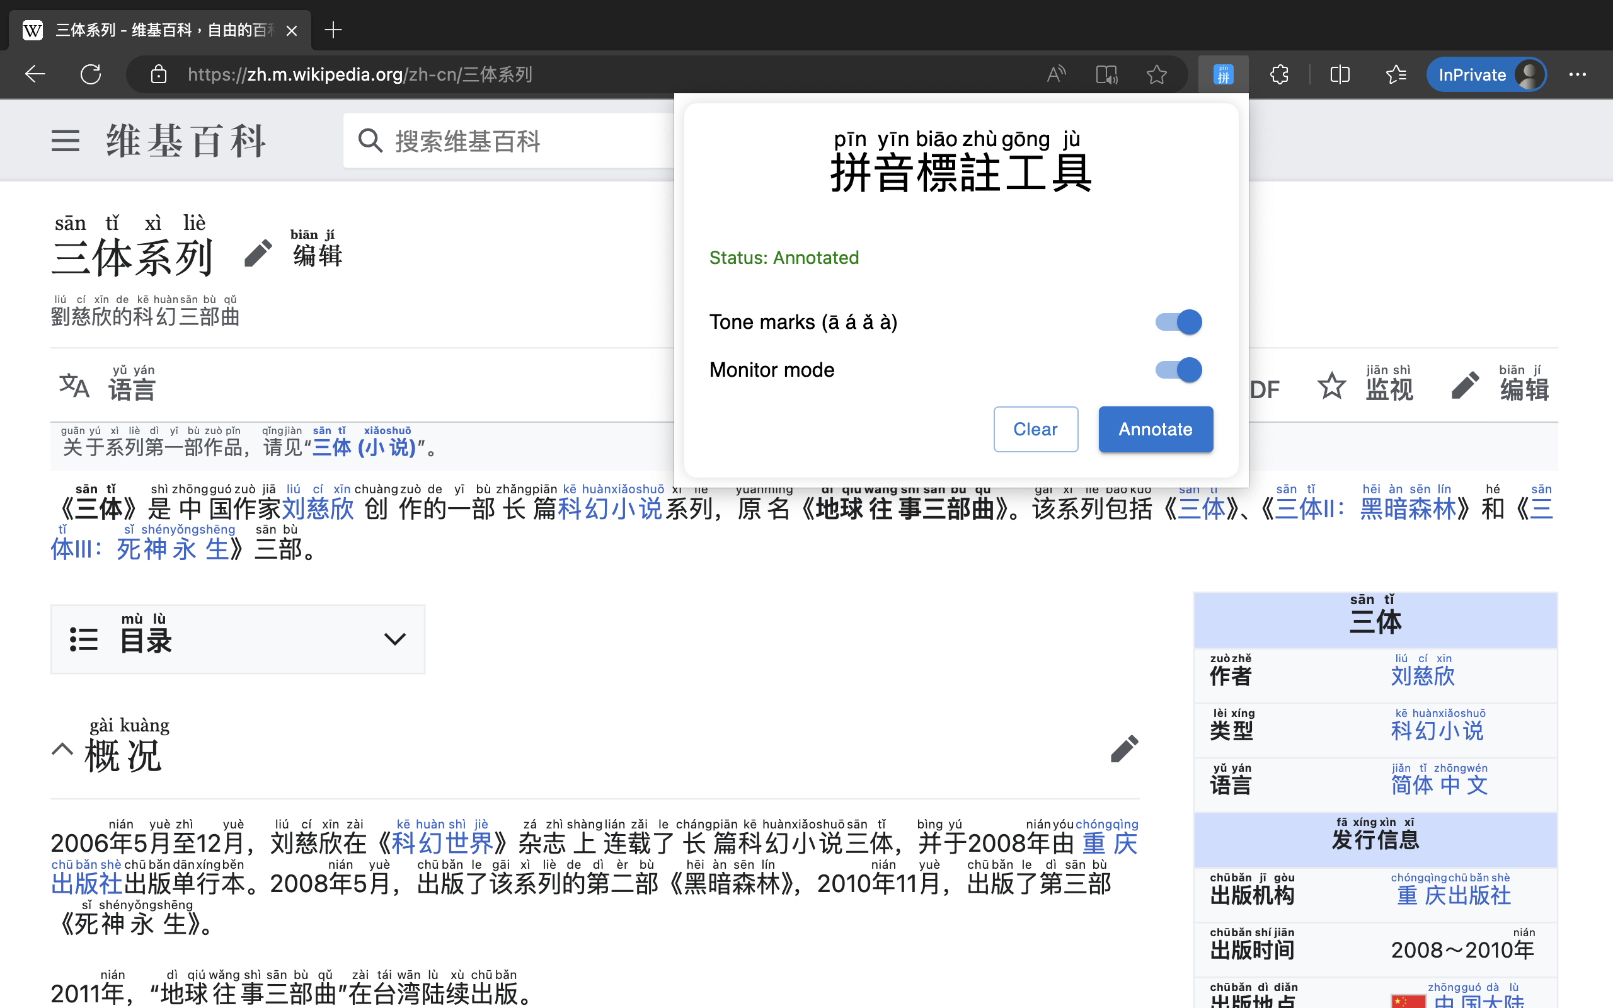Click the watch star icon

pos(1331,386)
